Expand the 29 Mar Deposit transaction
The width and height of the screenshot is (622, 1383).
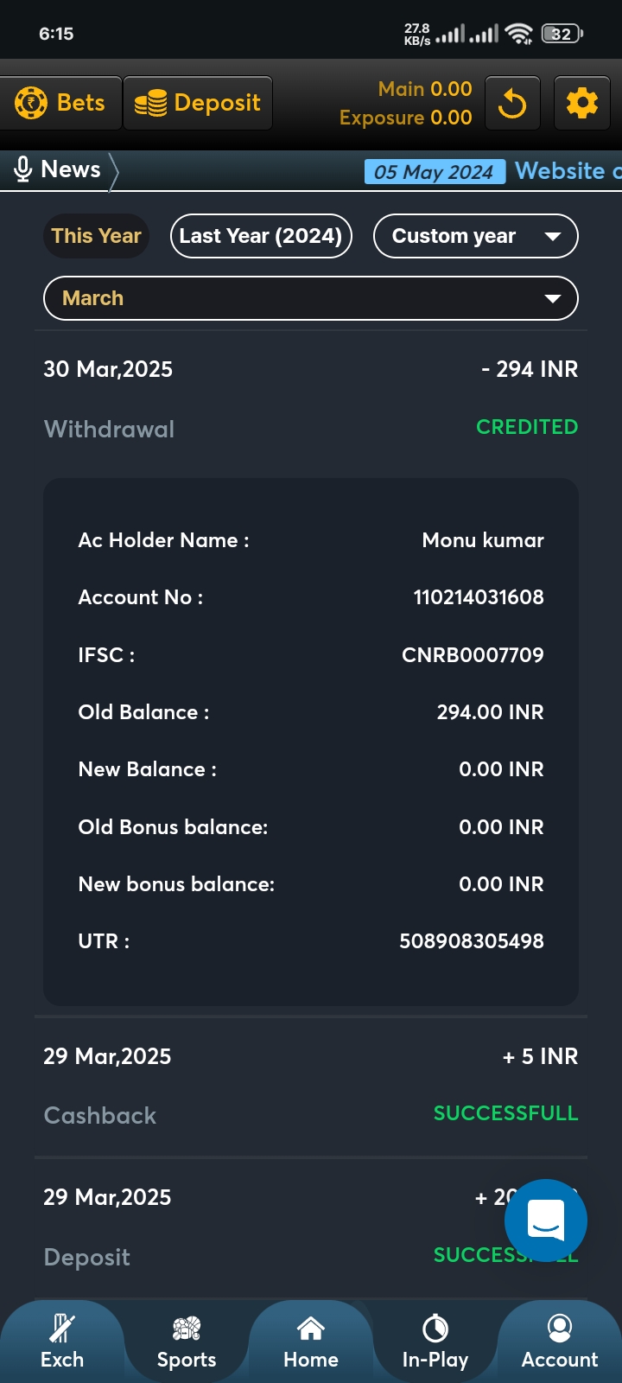pyautogui.click(x=259, y=1227)
